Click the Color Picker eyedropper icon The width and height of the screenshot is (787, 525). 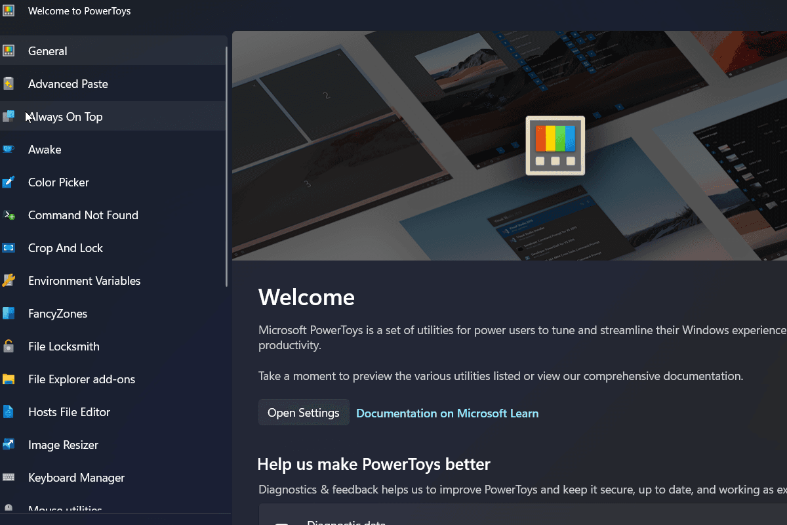[8, 182]
